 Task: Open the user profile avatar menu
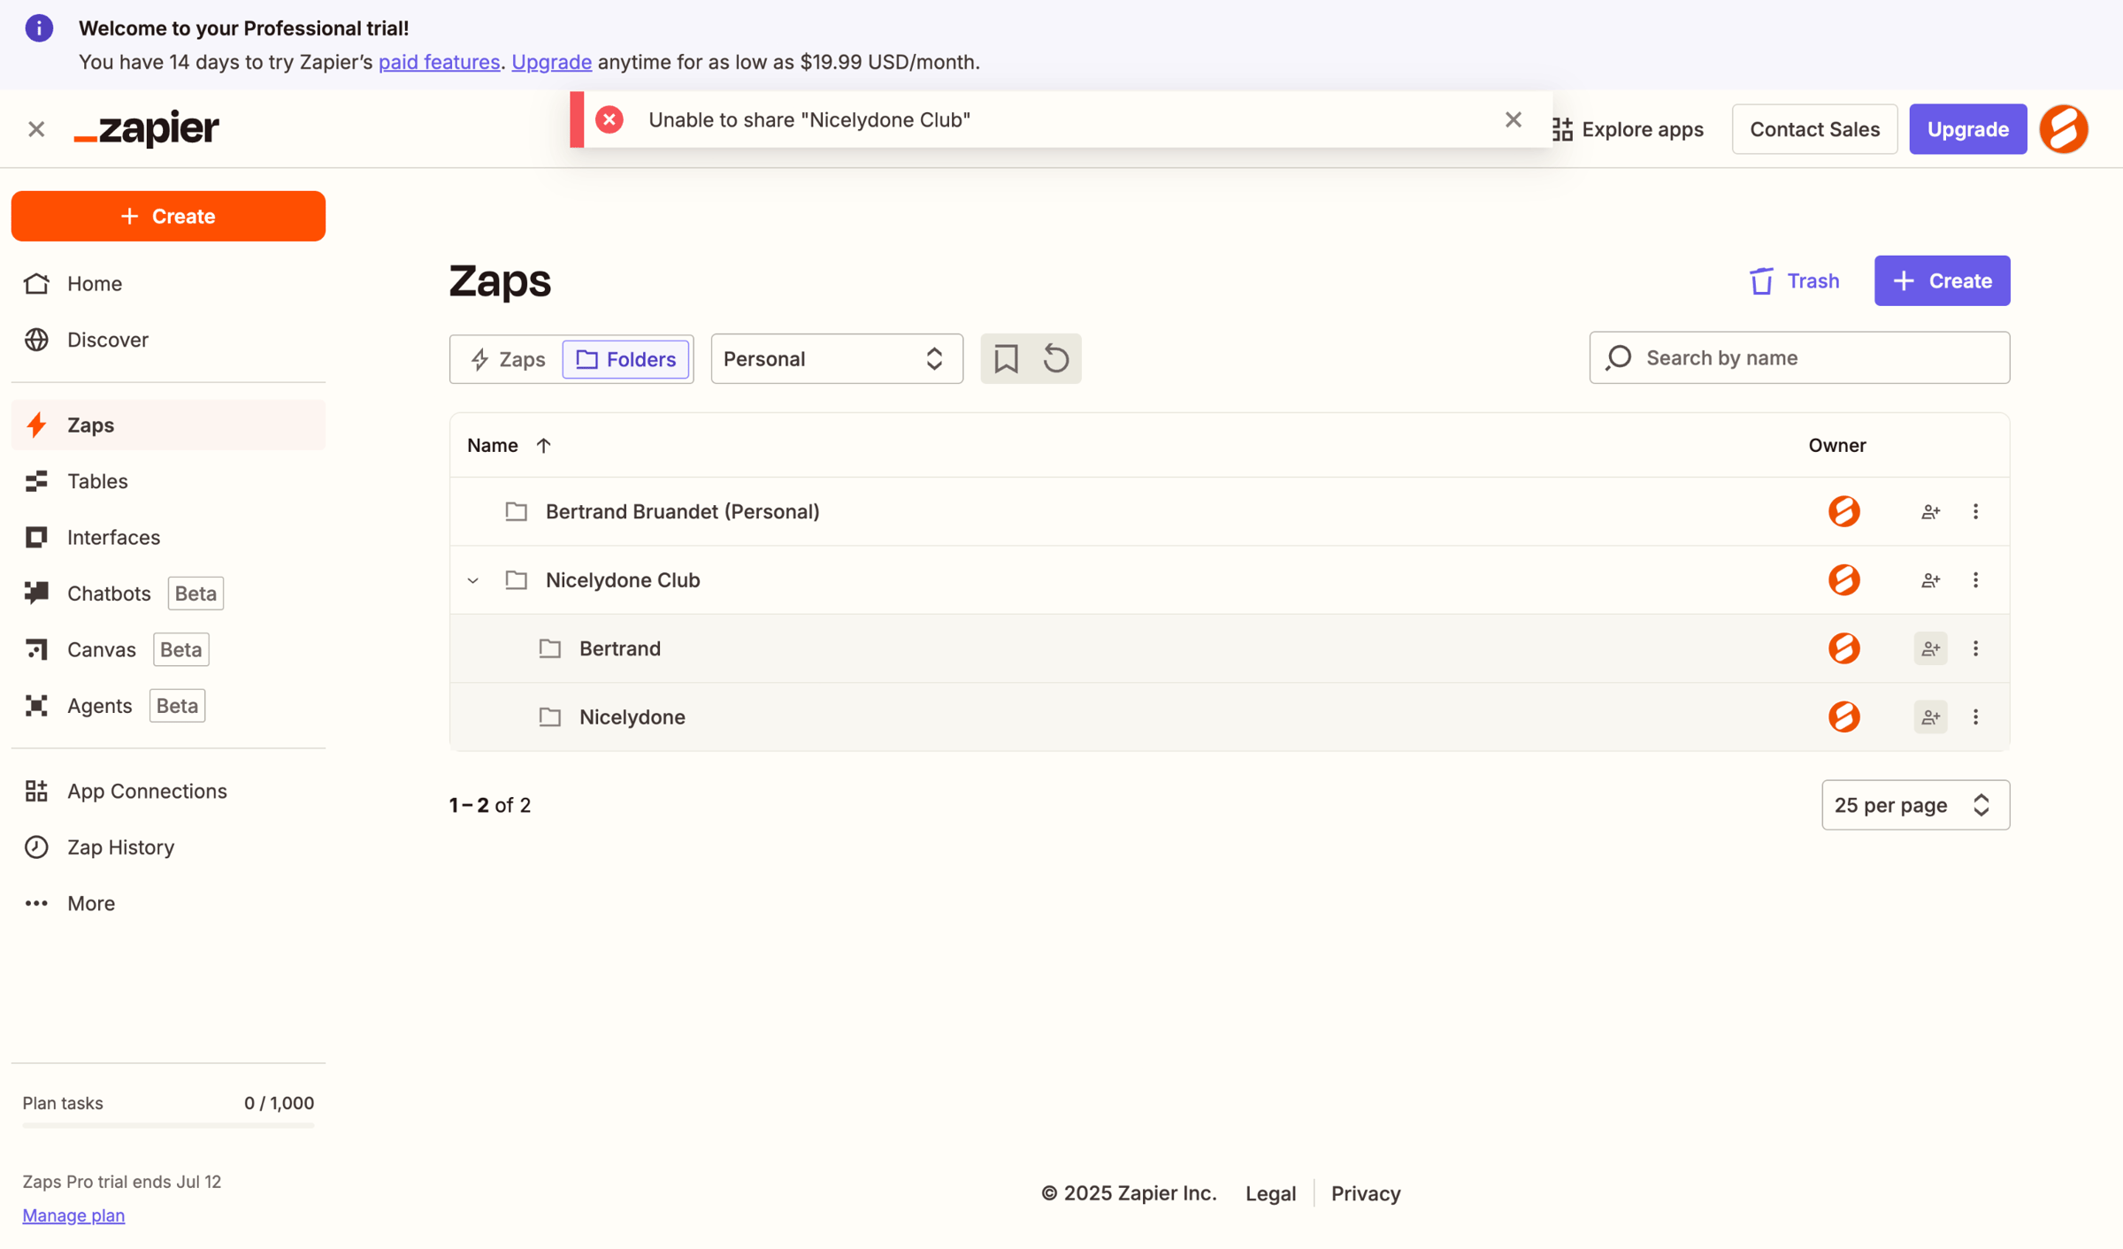(x=2064, y=129)
